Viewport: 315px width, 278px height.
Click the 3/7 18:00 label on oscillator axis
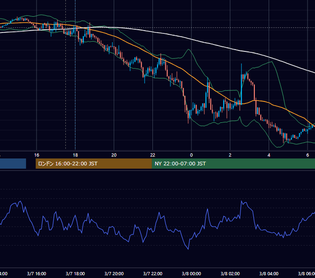pos(76,273)
